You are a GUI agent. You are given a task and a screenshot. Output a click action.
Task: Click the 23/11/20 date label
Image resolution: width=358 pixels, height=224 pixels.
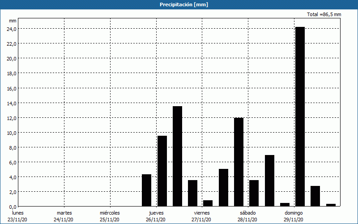(17, 220)
